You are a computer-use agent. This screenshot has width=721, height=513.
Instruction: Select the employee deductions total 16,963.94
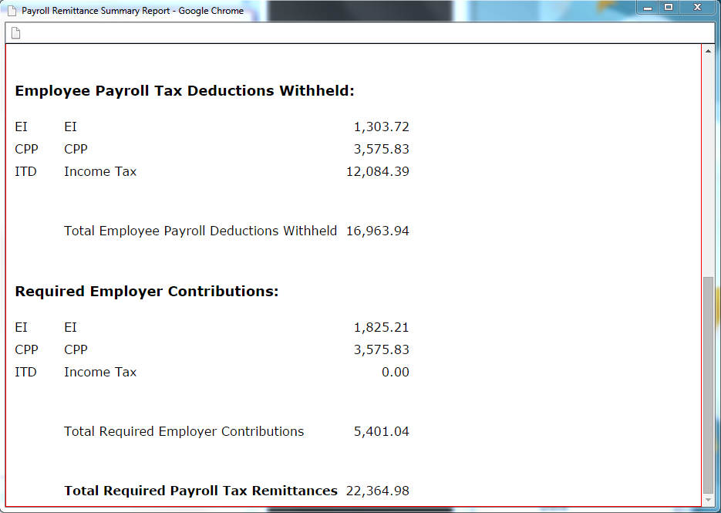378,231
